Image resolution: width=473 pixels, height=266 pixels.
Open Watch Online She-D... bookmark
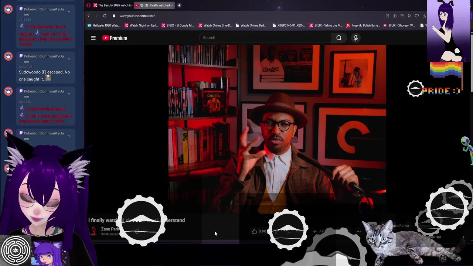[x=215, y=25]
